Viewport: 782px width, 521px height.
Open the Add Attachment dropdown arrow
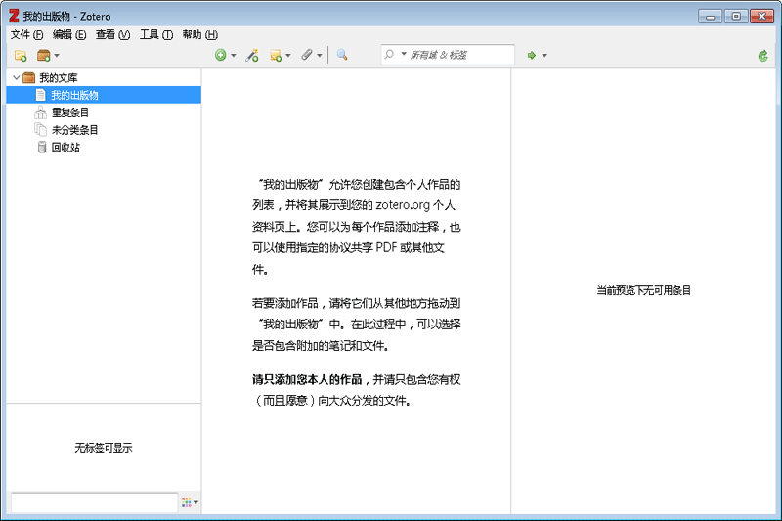pos(320,56)
